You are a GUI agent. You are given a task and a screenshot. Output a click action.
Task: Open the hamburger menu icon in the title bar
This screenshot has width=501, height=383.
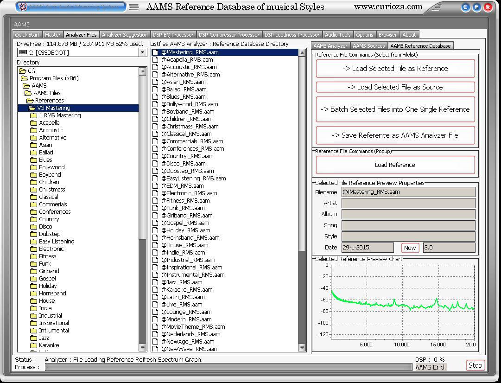pyautogui.click(x=134, y=7)
